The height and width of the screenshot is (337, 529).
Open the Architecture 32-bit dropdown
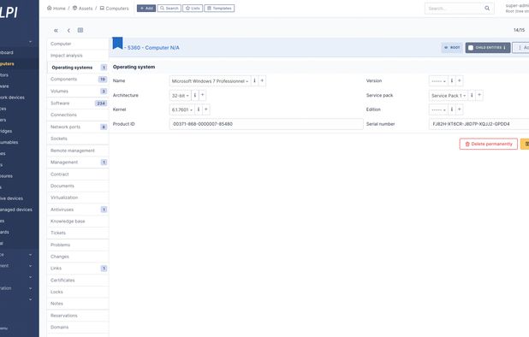(181, 96)
